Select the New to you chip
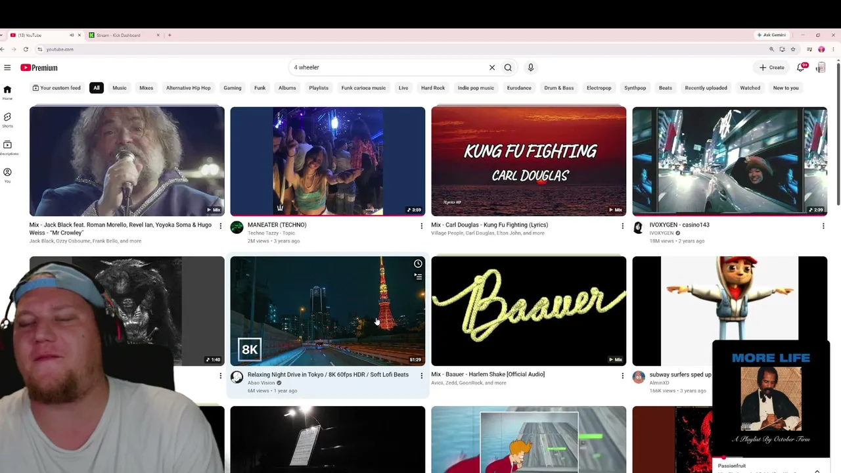The image size is (841, 473). (786, 88)
